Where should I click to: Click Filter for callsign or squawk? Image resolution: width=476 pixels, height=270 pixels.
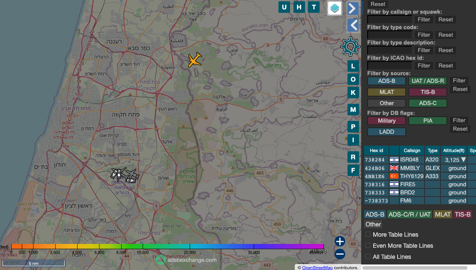tap(424, 19)
